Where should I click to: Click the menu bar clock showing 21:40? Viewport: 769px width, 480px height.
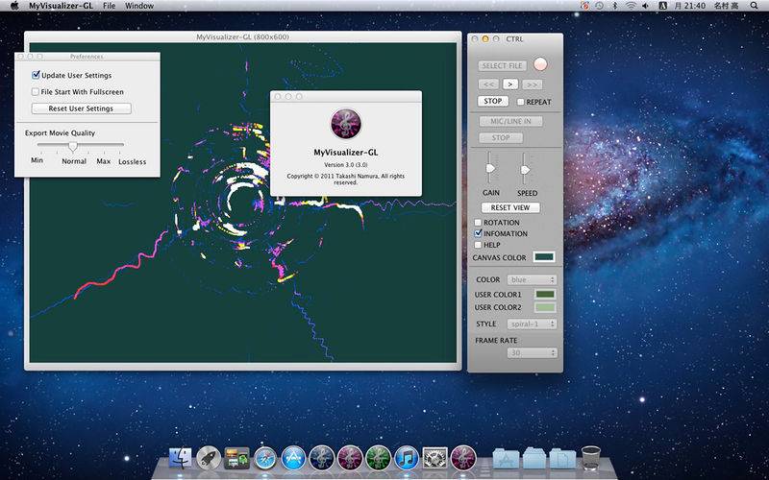[689, 6]
